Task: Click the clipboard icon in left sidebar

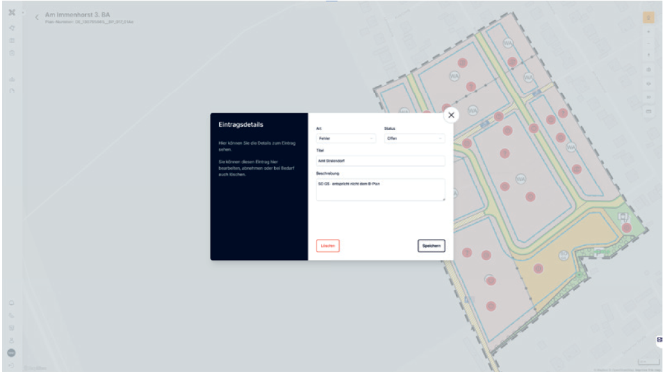Action: pos(12,53)
